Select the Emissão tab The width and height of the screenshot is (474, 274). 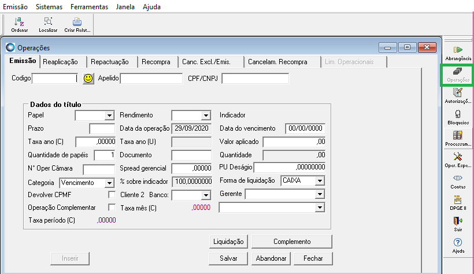[23, 61]
